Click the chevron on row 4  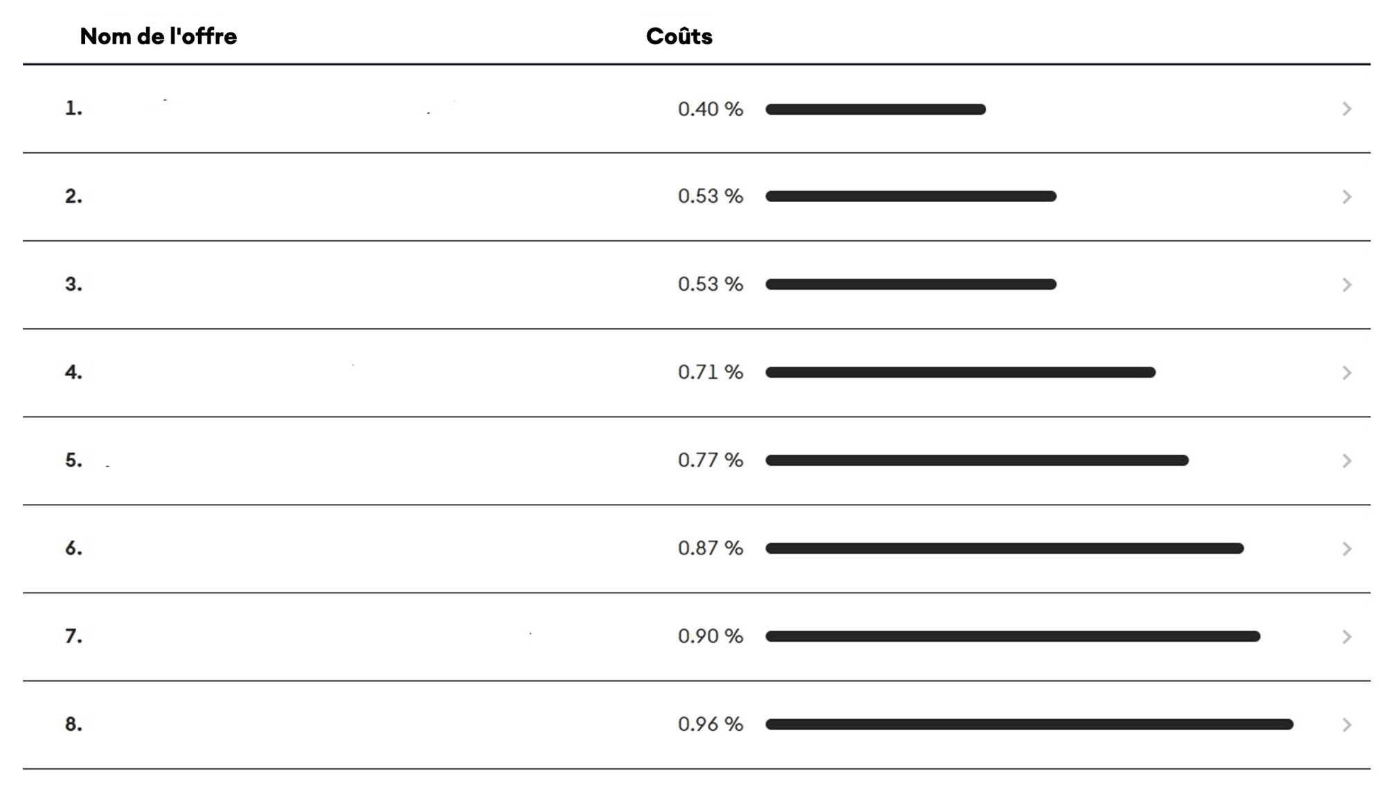[x=1347, y=372]
